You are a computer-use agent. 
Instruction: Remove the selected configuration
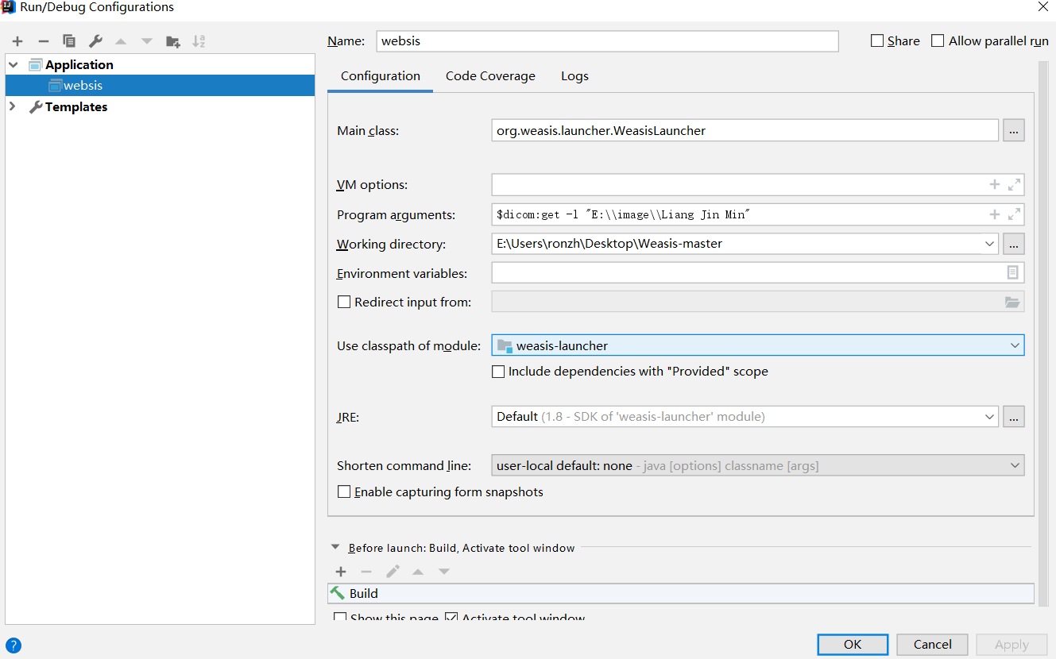(42, 40)
